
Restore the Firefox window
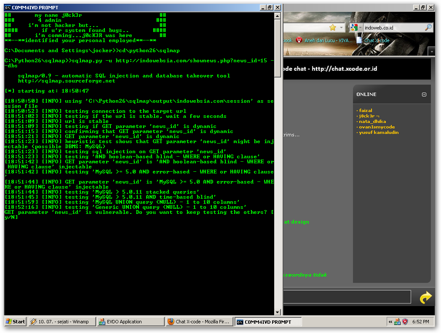pyautogui.click(x=423, y=8)
